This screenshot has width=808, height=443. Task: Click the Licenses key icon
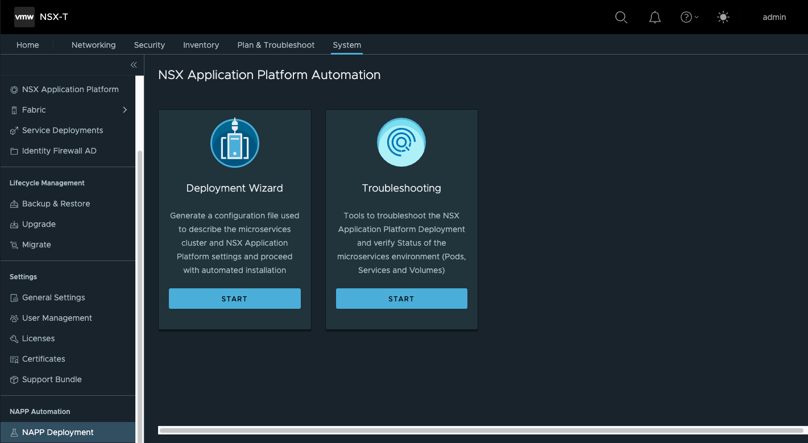click(x=14, y=339)
